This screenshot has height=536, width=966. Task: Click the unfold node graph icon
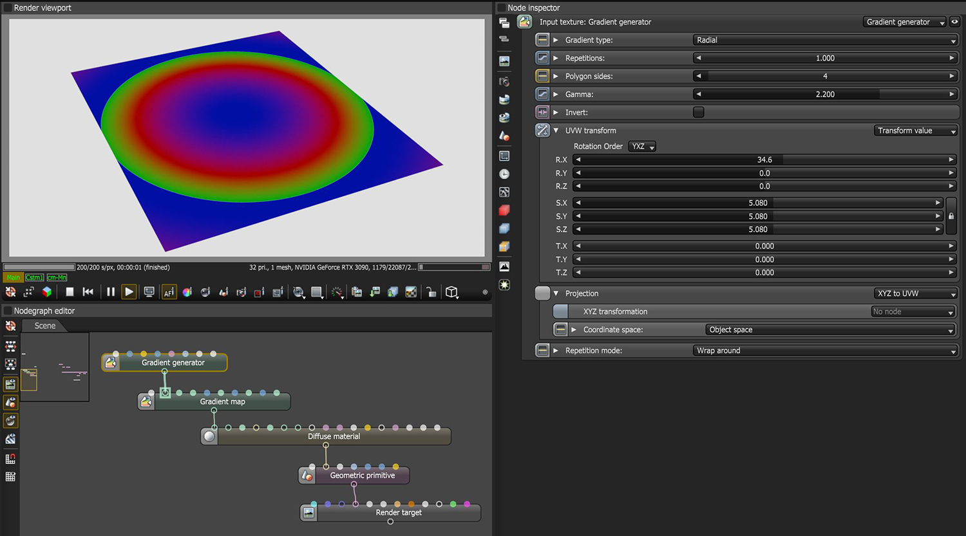[11, 346]
